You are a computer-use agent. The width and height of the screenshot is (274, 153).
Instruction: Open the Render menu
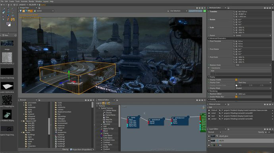click(31, 2)
